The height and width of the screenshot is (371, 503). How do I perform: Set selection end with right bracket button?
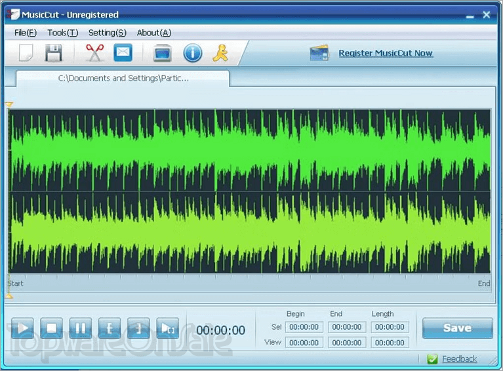click(x=138, y=328)
